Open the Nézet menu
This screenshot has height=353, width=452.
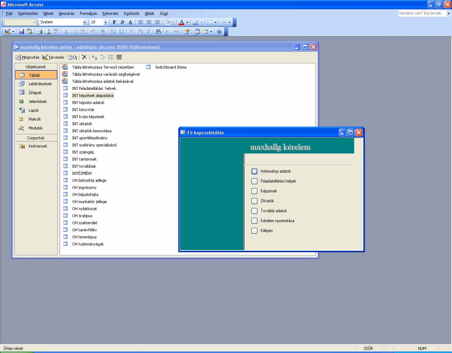[x=48, y=13]
